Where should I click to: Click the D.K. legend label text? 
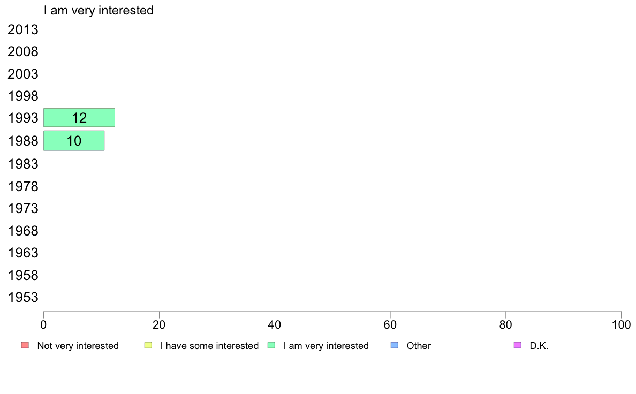pyautogui.click(x=539, y=346)
